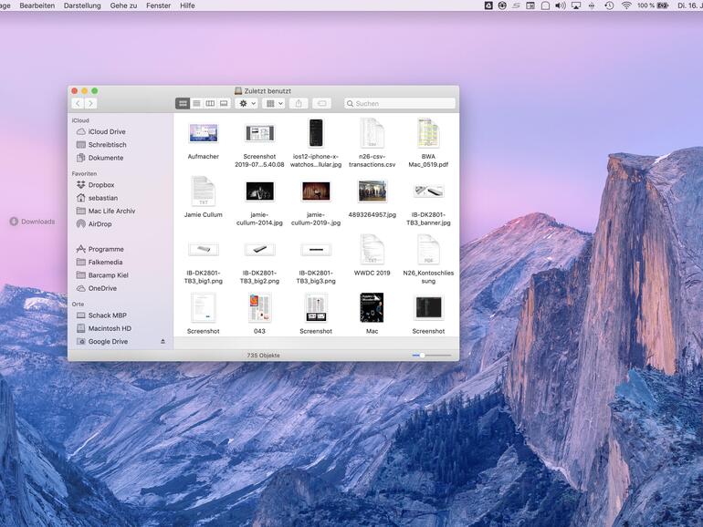The height and width of the screenshot is (527, 703).
Task: Open the Action gear dropdown menu
Action: click(247, 104)
